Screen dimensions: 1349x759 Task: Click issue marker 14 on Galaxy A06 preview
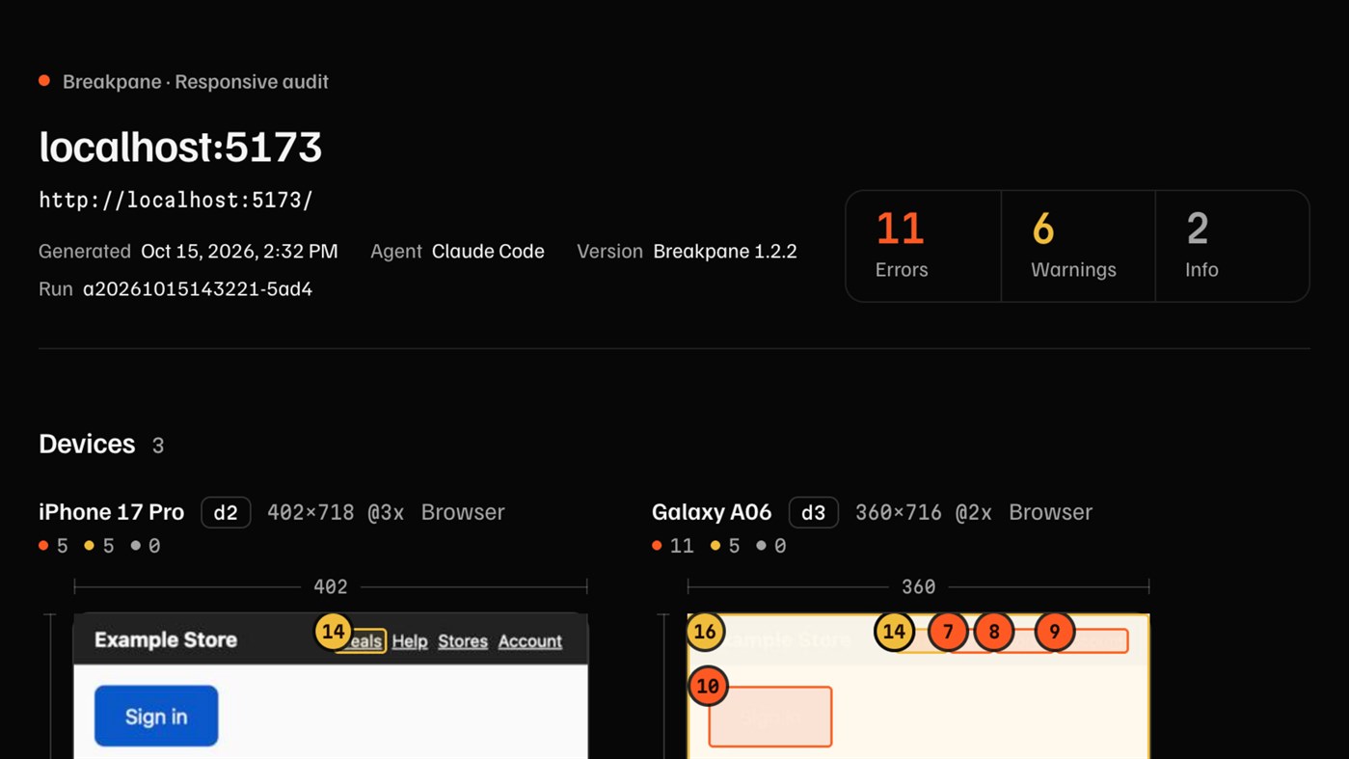coord(894,632)
